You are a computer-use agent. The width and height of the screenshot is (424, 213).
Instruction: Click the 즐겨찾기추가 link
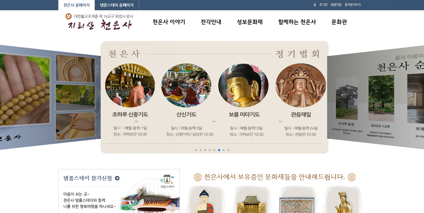pos(353,5)
